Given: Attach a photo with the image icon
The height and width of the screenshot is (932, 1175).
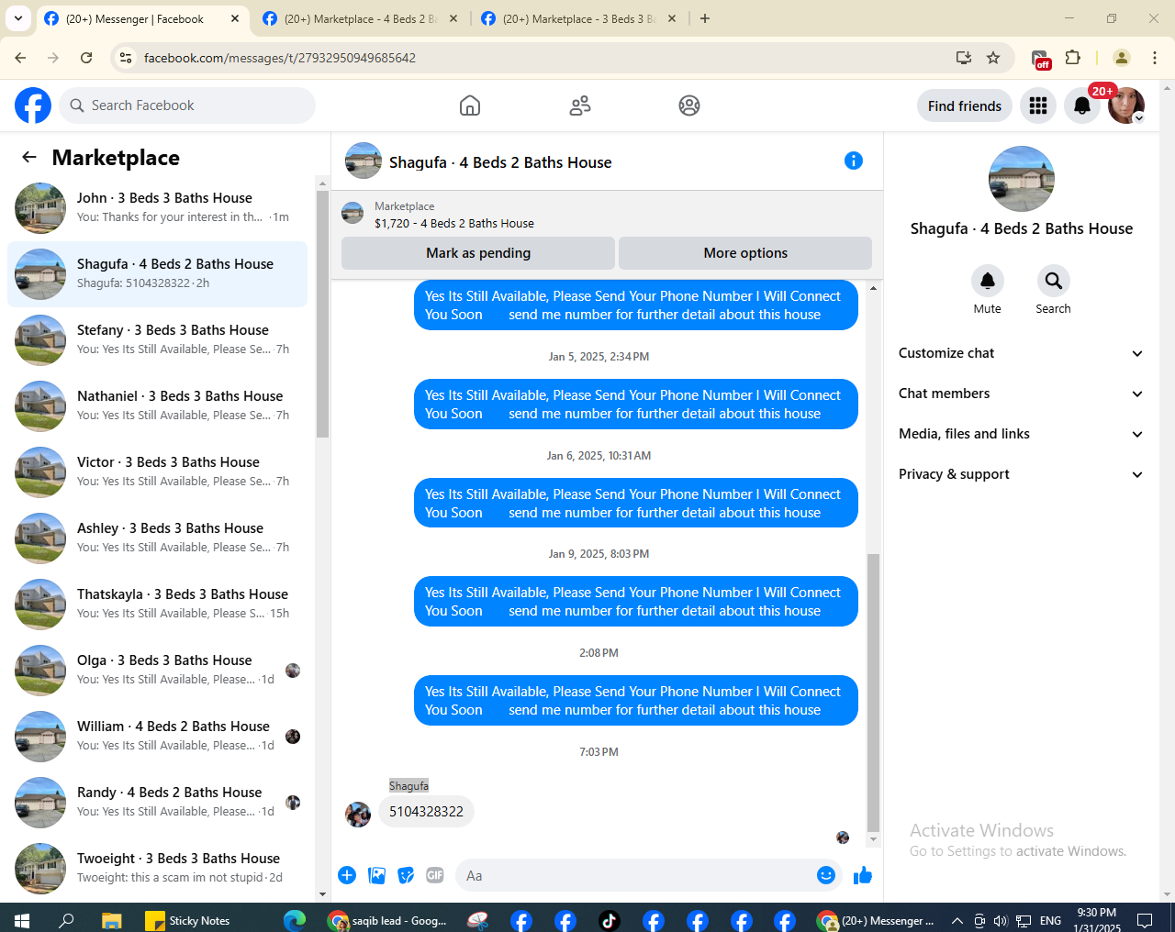Looking at the screenshot, I should coord(376,875).
